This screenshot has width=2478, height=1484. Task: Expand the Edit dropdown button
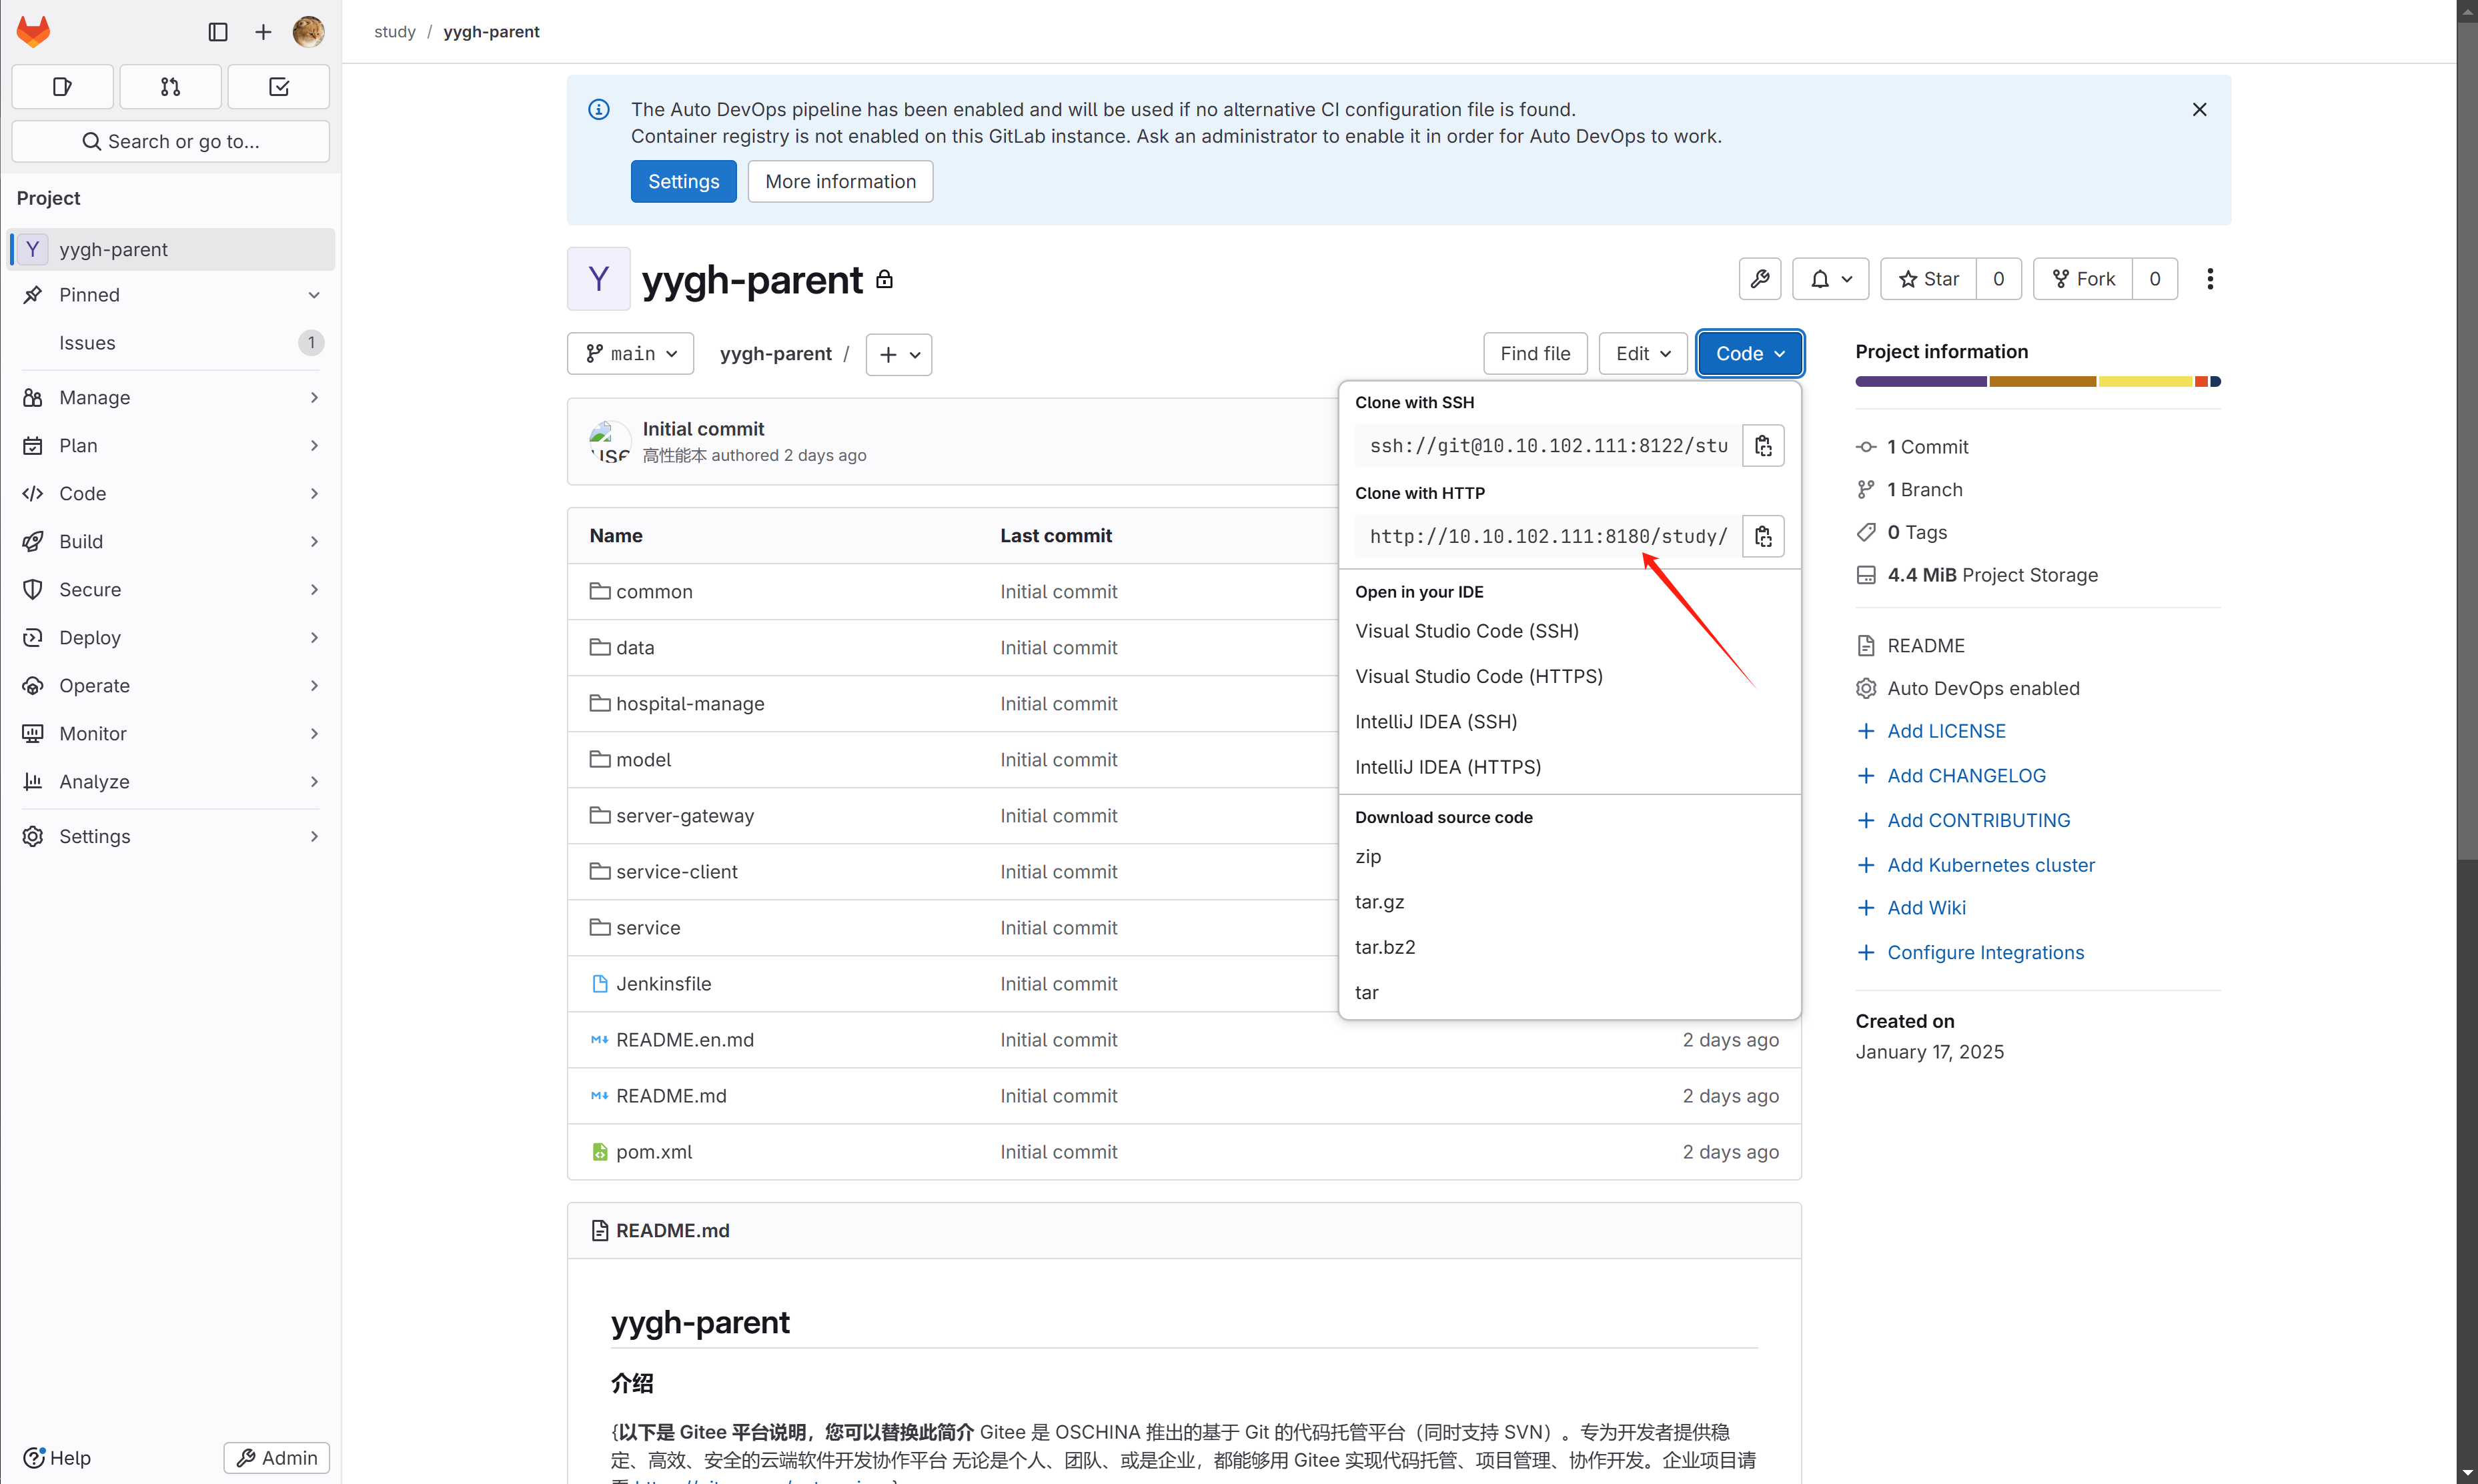pyautogui.click(x=1642, y=354)
